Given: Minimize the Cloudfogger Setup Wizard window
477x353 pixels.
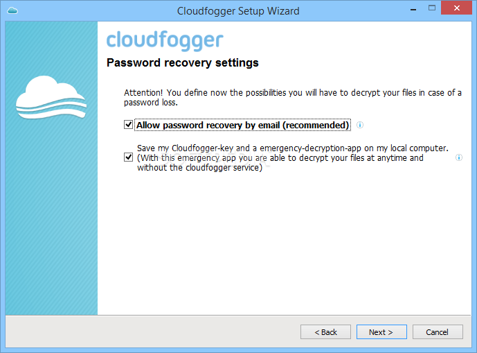Looking at the screenshot, I should (x=413, y=10).
